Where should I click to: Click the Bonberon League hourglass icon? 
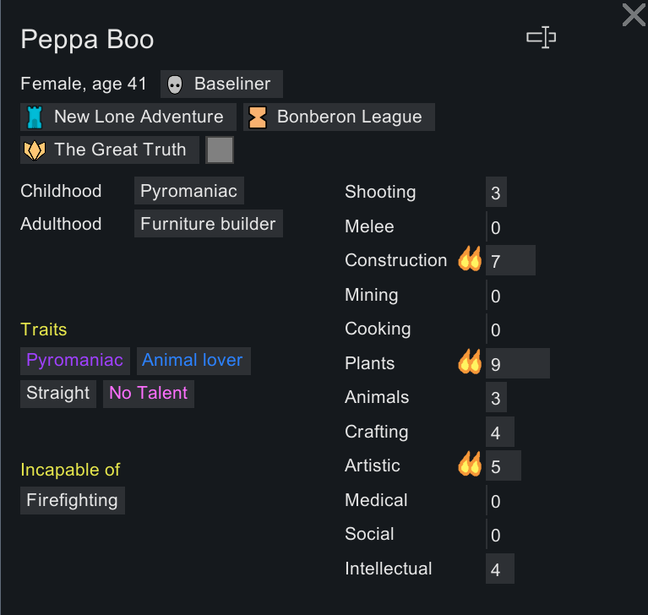(258, 117)
